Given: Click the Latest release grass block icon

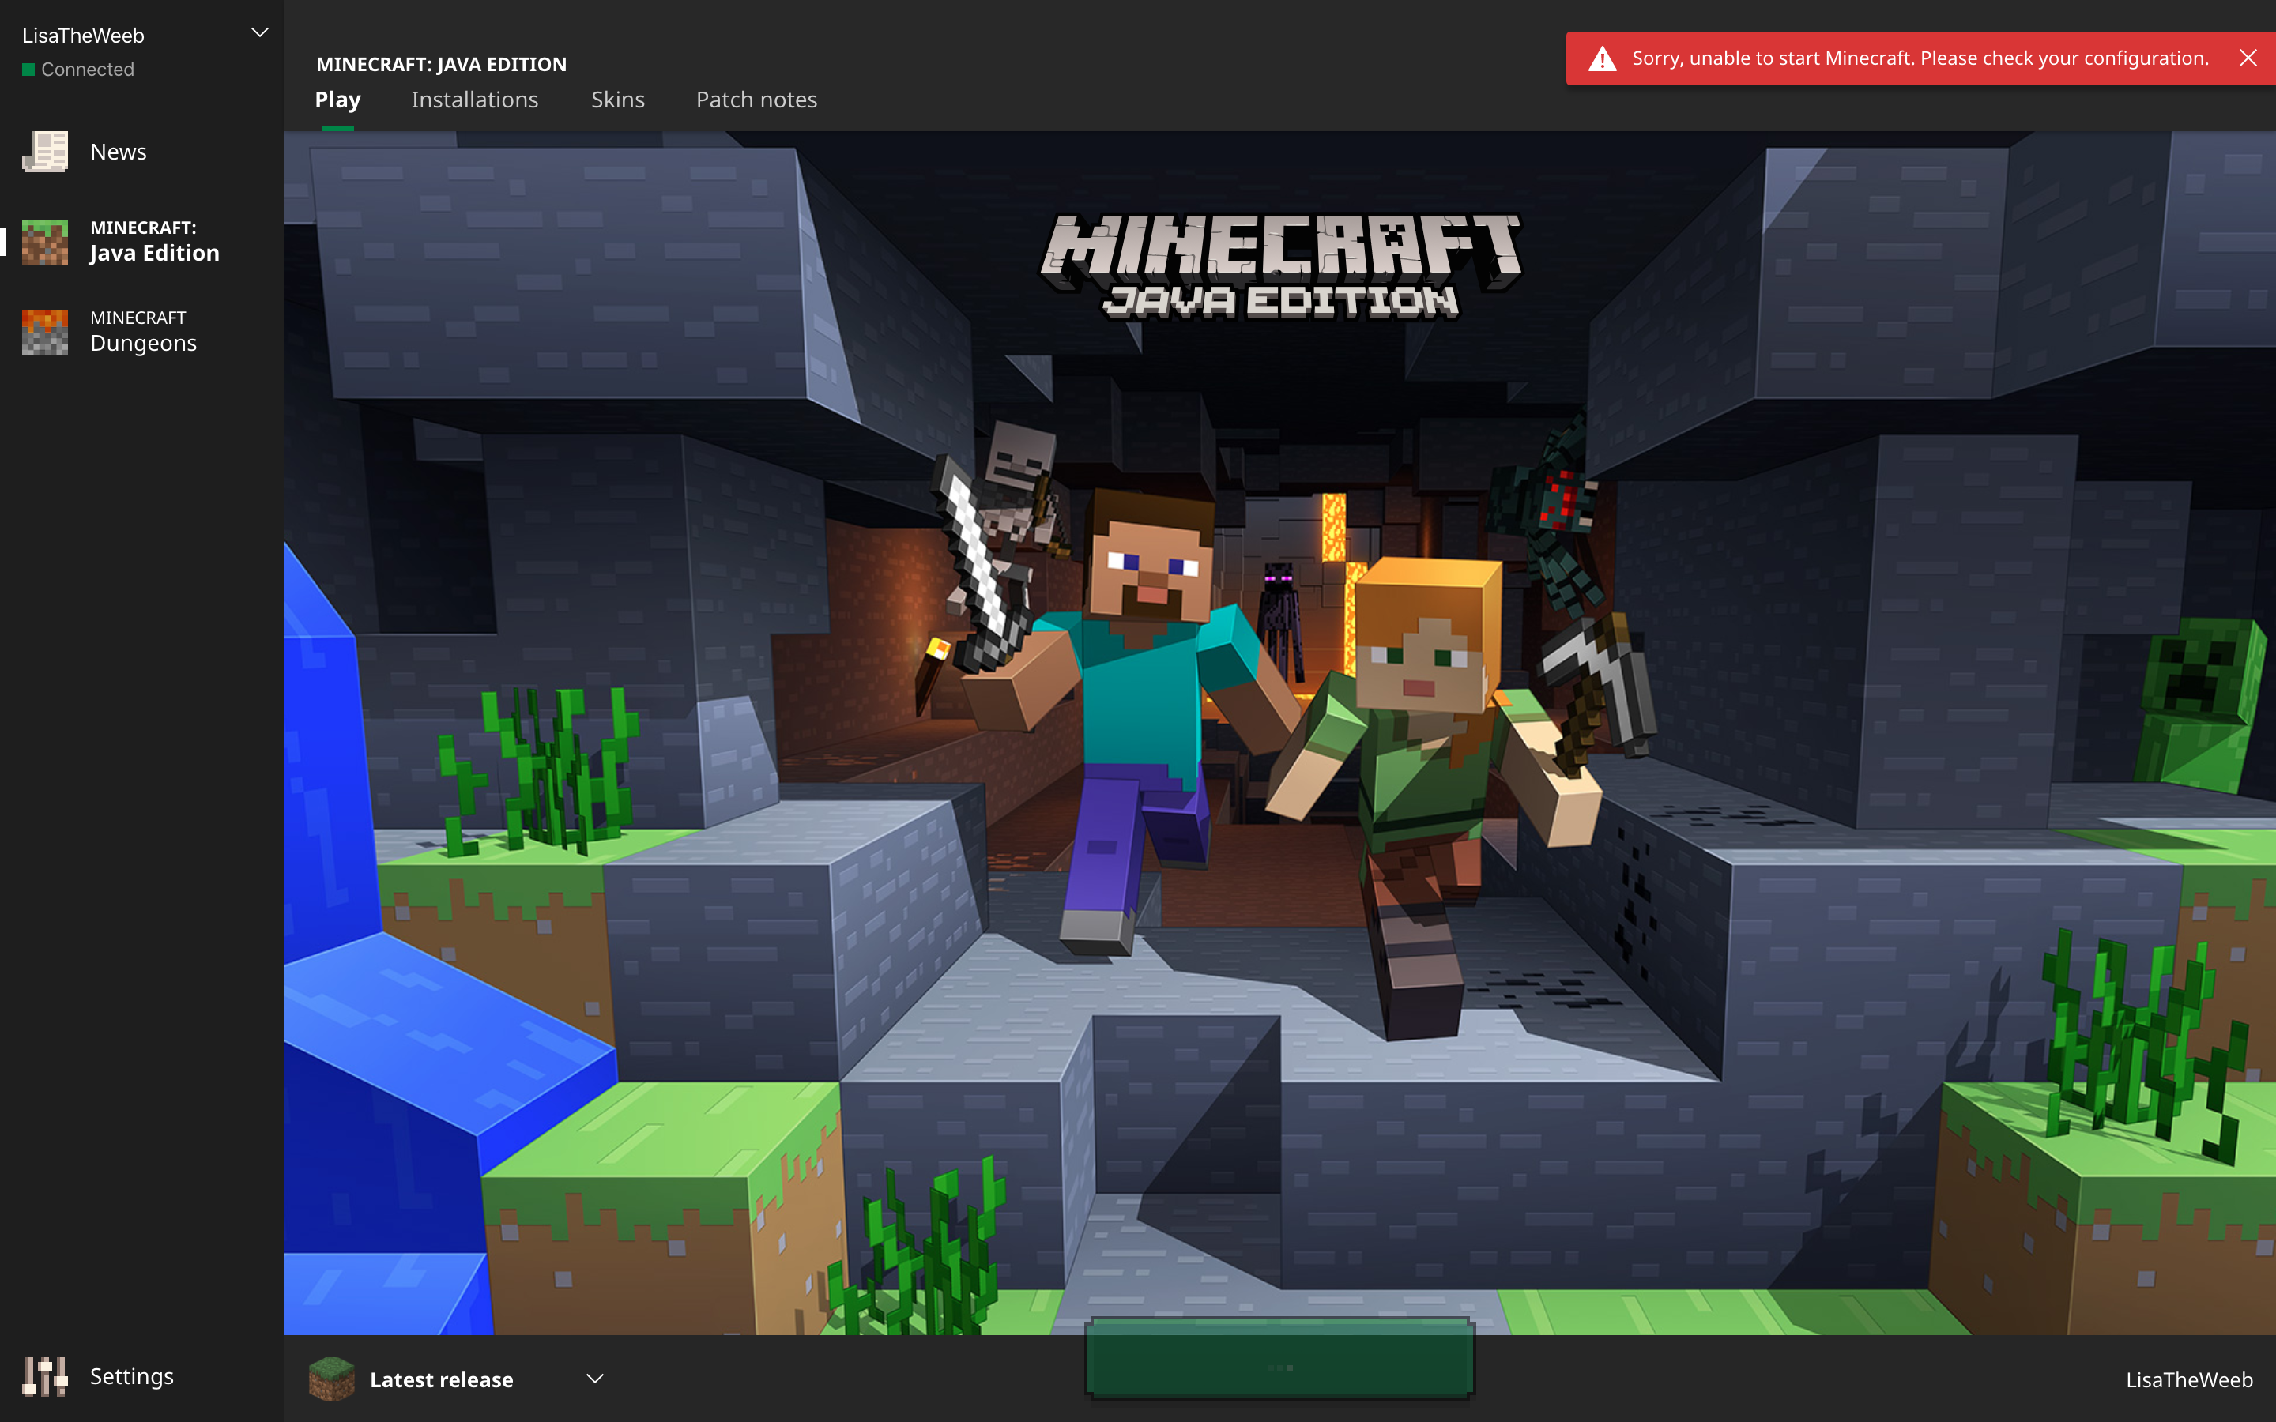Looking at the screenshot, I should point(331,1379).
